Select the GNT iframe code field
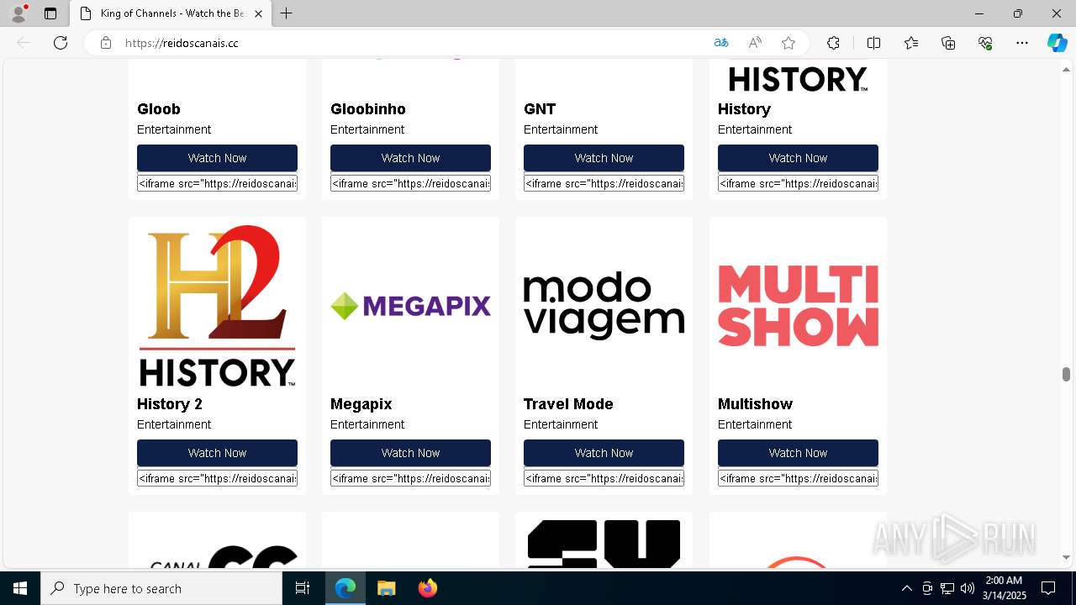Viewport: 1076px width, 605px height. tap(604, 183)
